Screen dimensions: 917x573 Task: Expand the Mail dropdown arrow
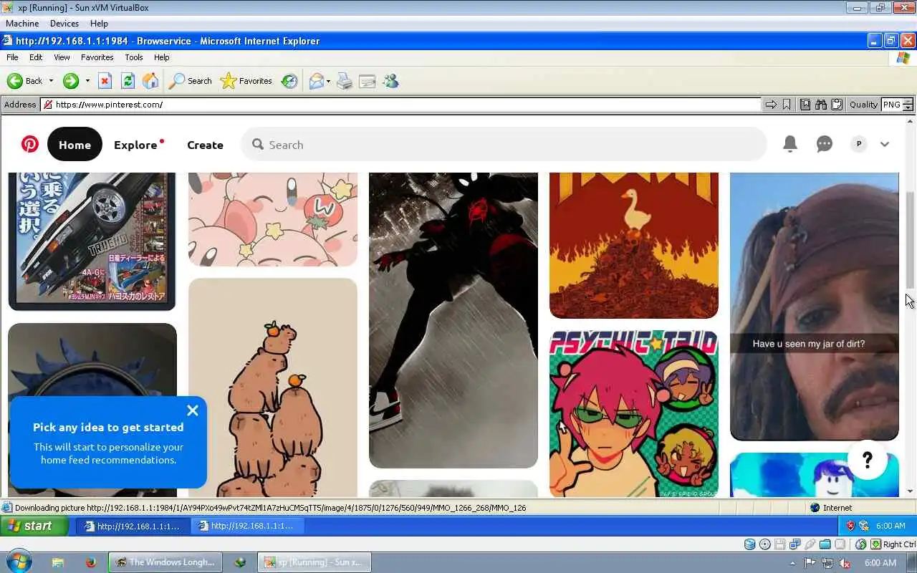click(x=328, y=81)
